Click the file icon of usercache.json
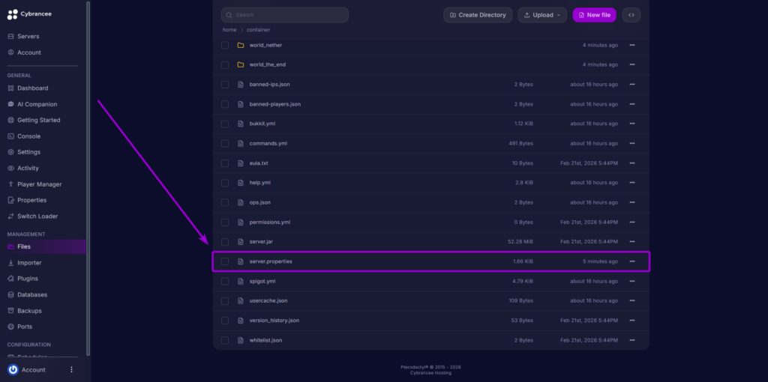768x382 pixels. tap(241, 301)
